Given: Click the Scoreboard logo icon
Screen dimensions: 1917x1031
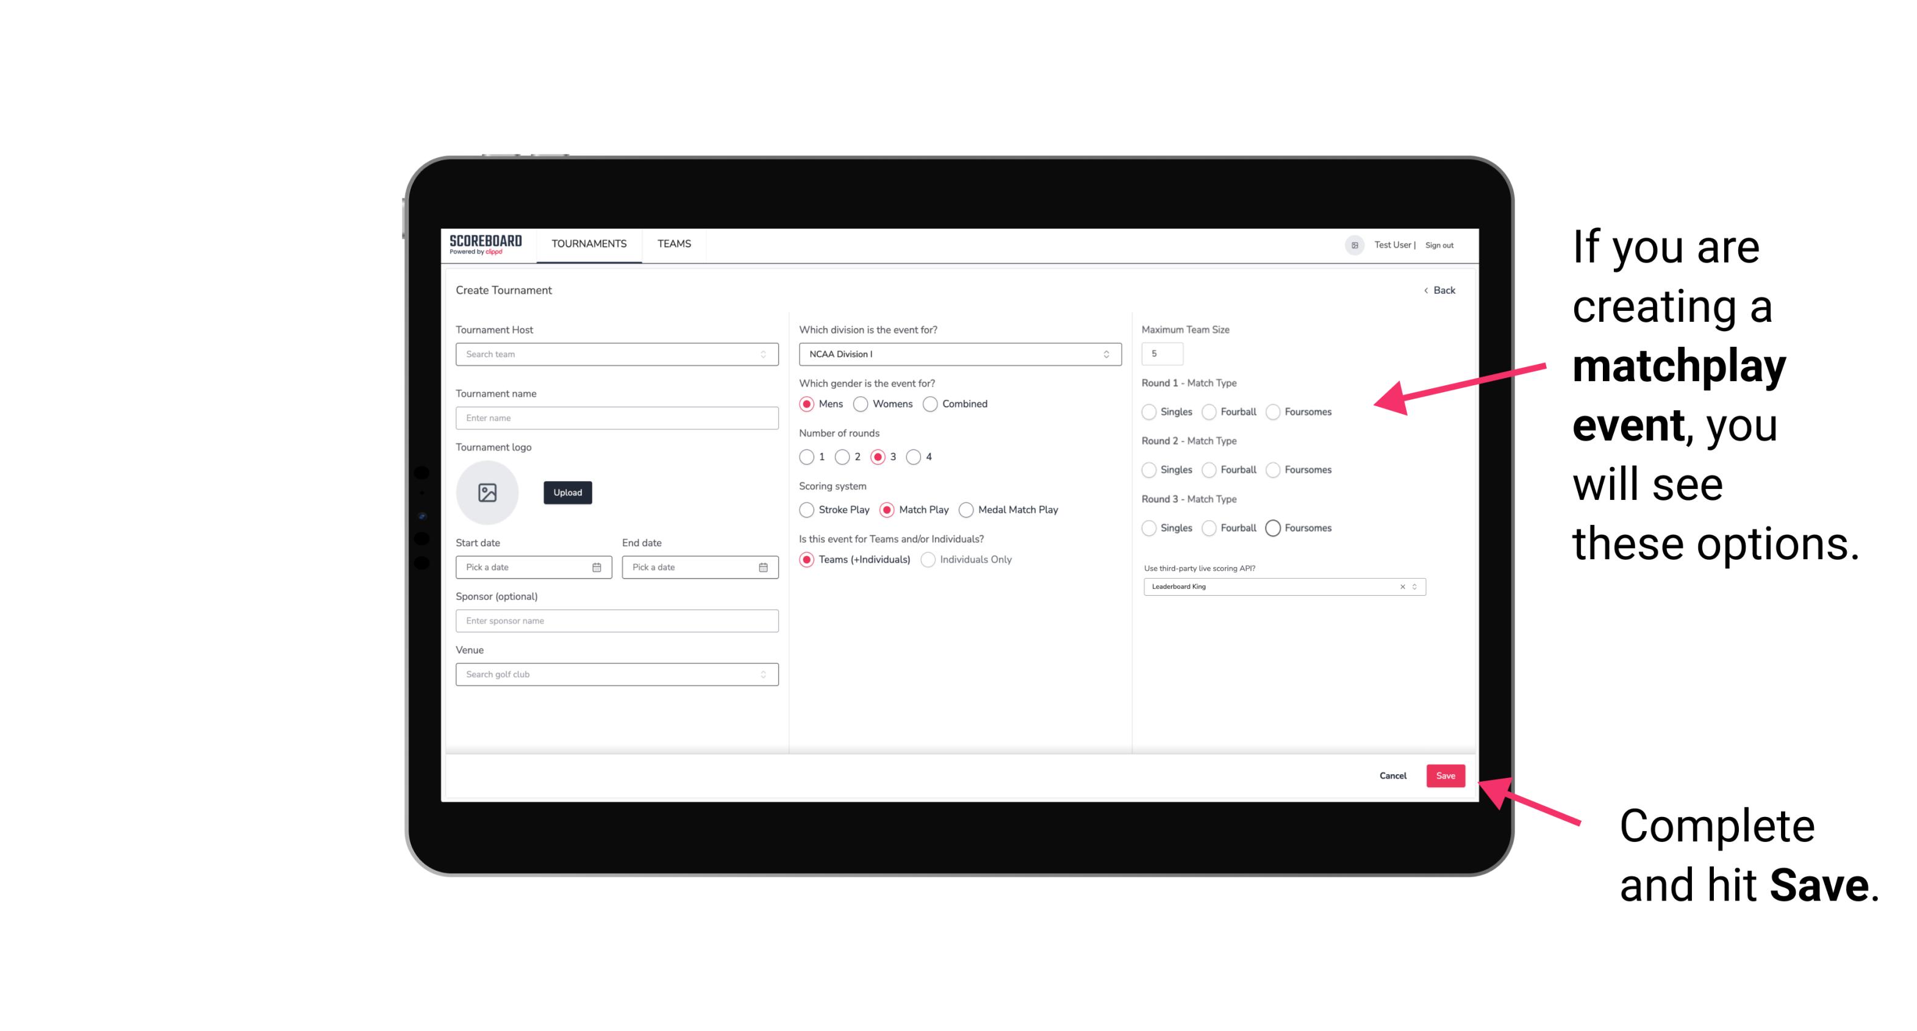Looking at the screenshot, I should tap(487, 244).
